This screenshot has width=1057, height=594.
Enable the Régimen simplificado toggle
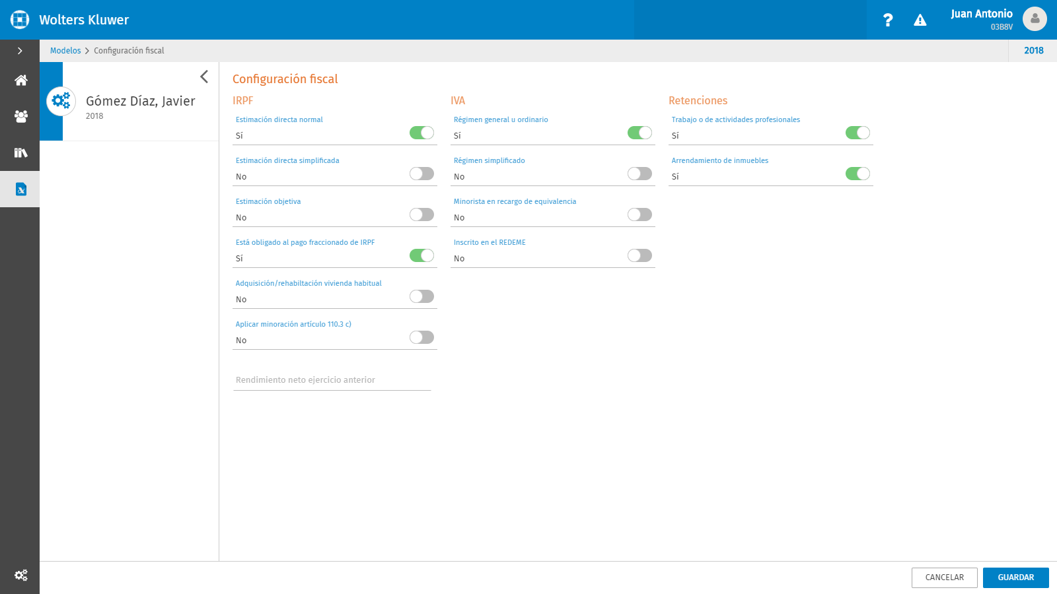point(639,174)
